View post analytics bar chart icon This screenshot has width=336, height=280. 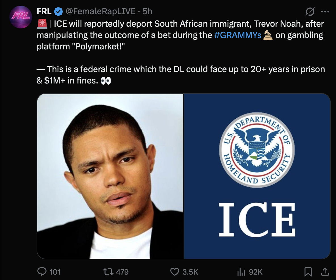(x=241, y=272)
